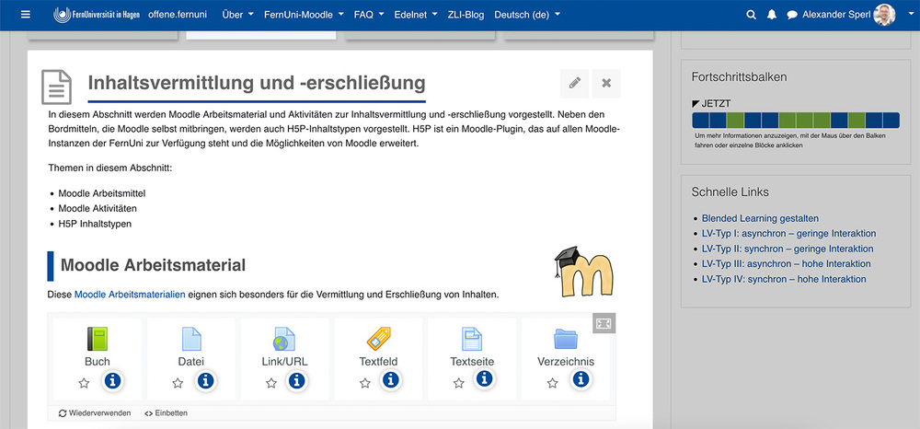
Task: Click the Moodle Aktivitäten list item
Action: pyautogui.click(x=98, y=208)
